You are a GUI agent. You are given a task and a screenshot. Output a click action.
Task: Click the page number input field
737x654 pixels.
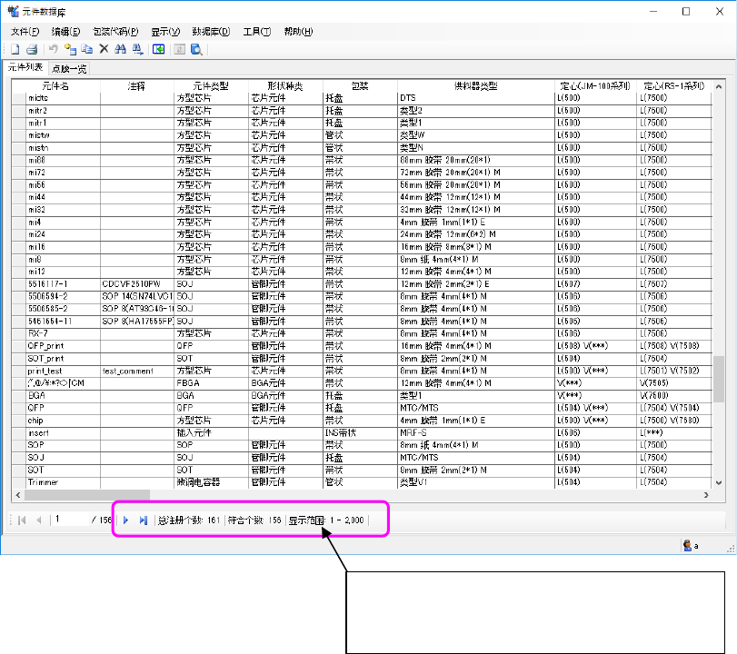(x=71, y=520)
